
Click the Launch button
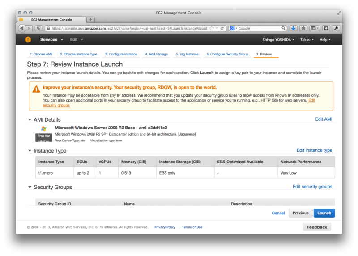[324, 213]
